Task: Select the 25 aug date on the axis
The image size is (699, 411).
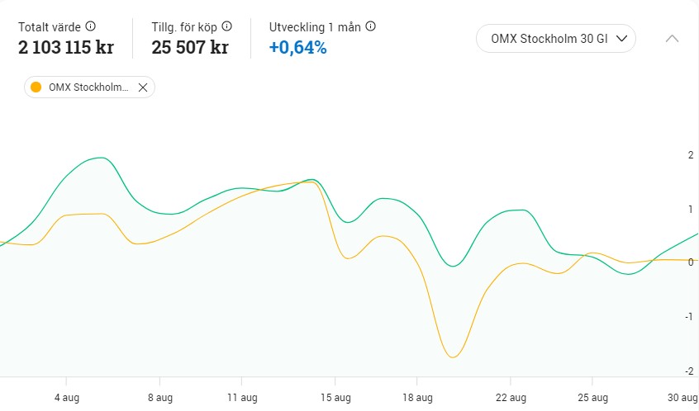Action: (593, 397)
